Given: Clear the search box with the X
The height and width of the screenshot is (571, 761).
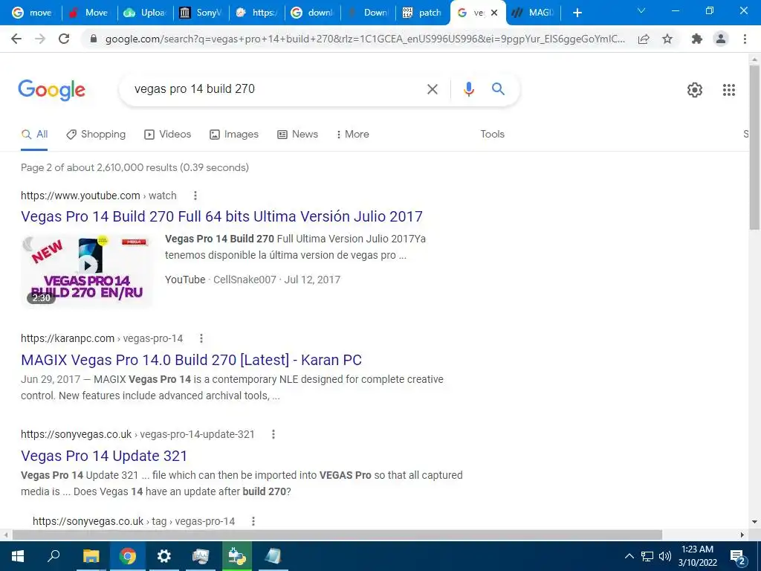Looking at the screenshot, I should [432, 89].
